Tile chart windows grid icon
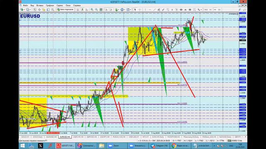This screenshot has width=266, height=149. coord(101,10)
